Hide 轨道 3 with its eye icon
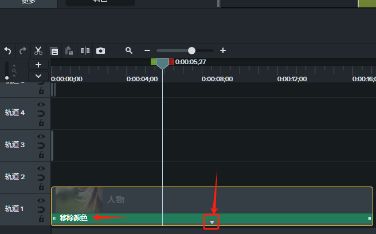 (41, 136)
